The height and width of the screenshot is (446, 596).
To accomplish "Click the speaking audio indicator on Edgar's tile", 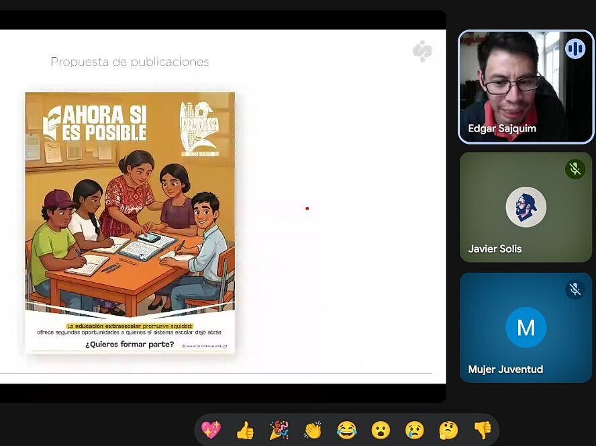I will coord(575,48).
